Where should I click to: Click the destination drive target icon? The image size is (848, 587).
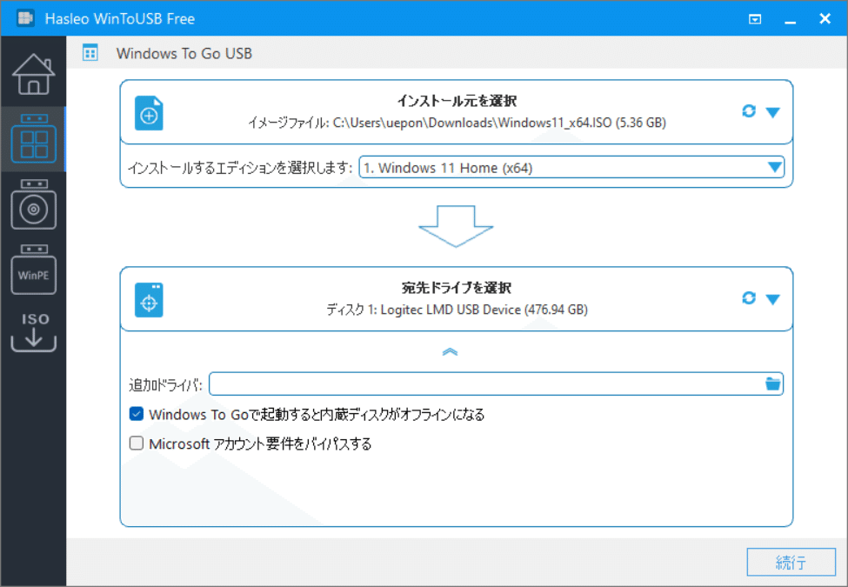point(149,298)
